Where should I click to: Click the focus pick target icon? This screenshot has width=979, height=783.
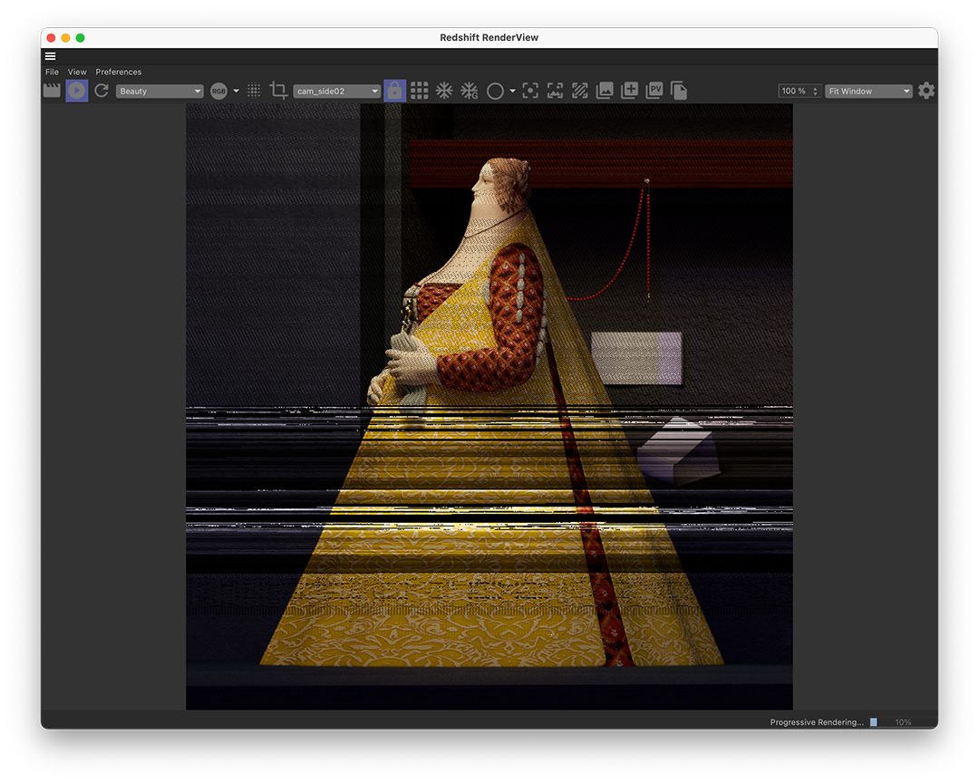[x=530, y=91]
